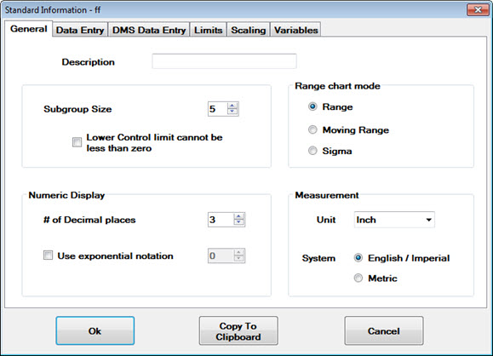The width and height of the screenshot is (493, 356).
Task: Open the DMS Data Entry tab
Action: pos(149,30)
